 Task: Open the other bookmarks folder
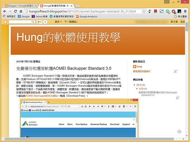(x=180, y=16)
